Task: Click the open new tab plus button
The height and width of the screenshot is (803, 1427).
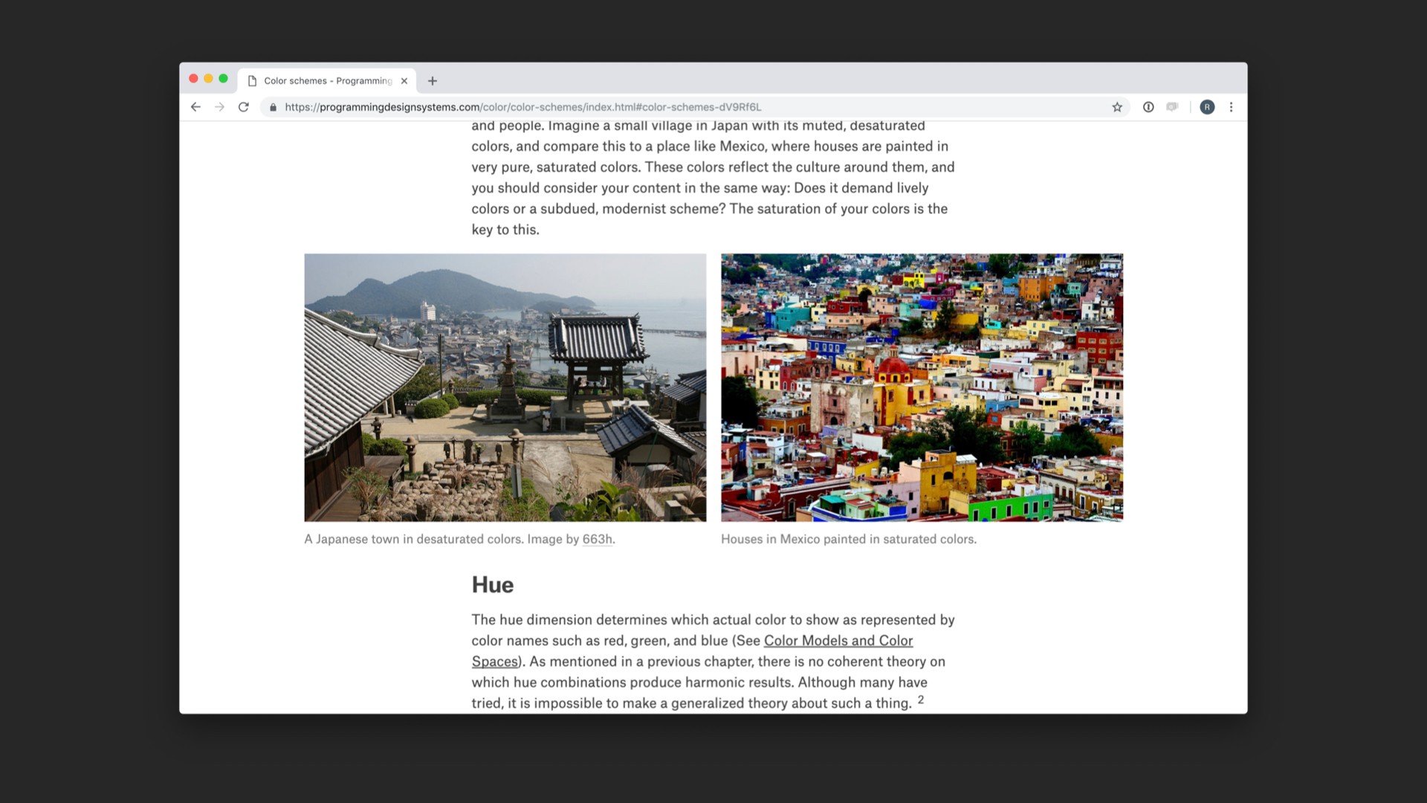Action: click(431, 80)
